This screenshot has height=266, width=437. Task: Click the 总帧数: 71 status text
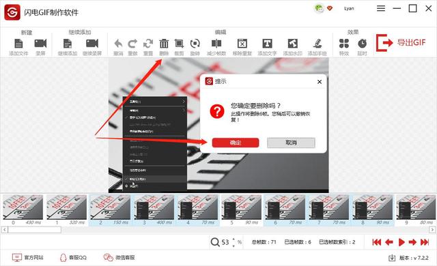pyautogui.click(x=264, y=242)
